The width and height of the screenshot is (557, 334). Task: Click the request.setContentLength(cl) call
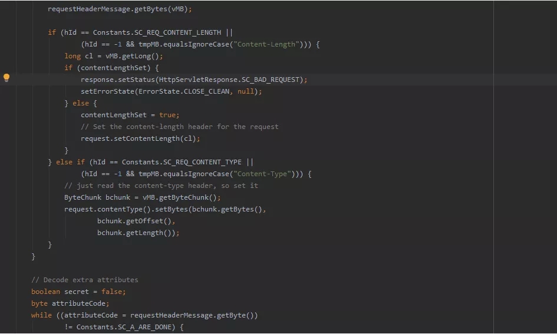click(x=140, y=138)
